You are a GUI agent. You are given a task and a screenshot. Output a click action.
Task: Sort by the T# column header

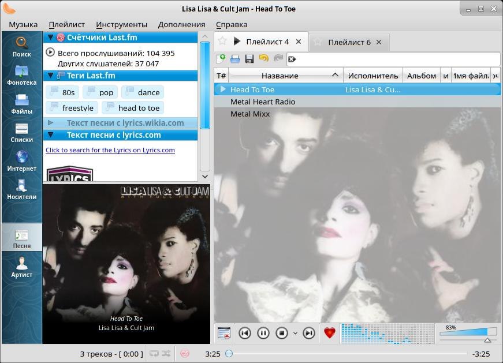click(221, 76)
